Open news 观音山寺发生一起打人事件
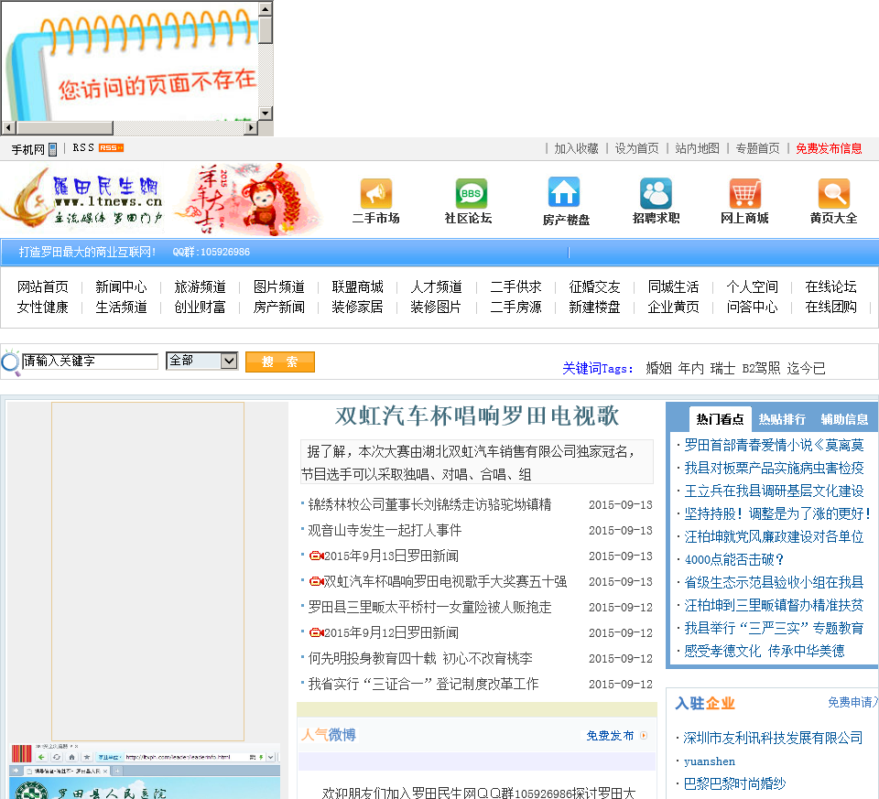The width and height of the screenshot is (879, 799). pos(385,530)
